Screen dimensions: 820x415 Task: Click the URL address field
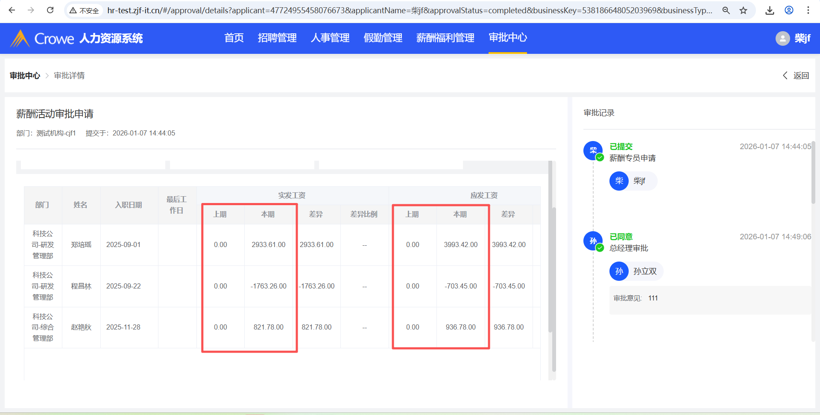[x=409, y=10]
